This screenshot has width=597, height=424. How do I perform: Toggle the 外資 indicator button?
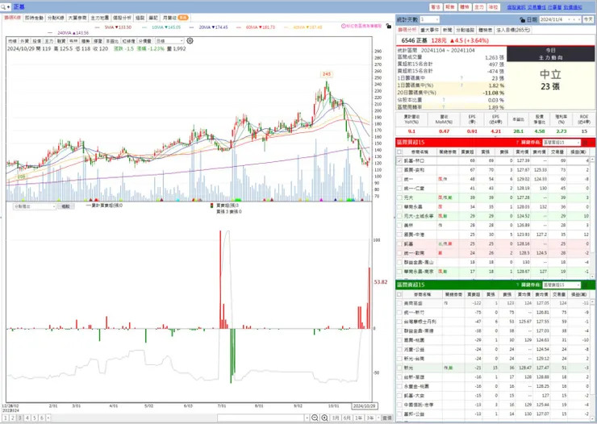tap(24, 40)
